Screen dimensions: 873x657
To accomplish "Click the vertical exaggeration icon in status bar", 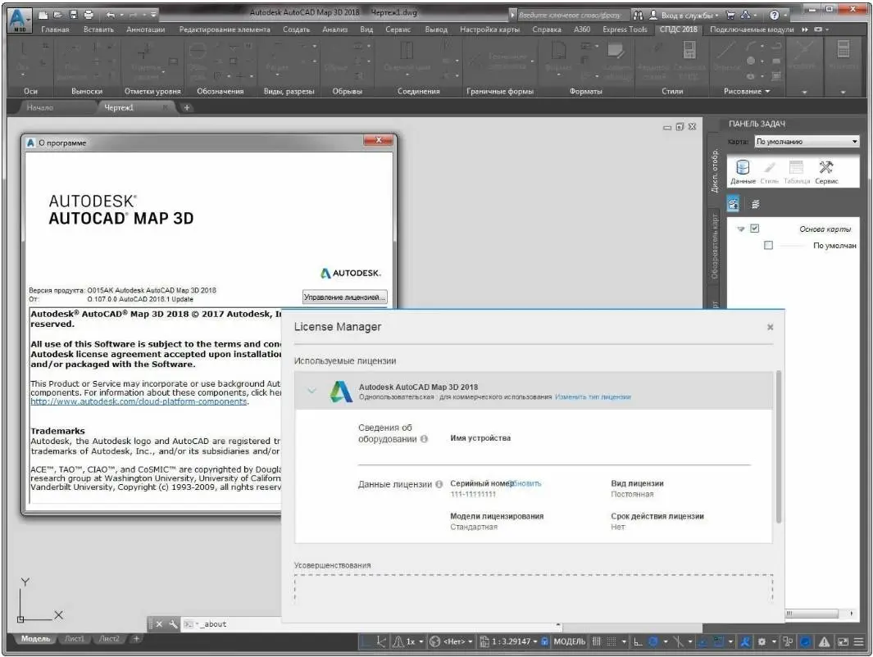I will click(398, 641).
